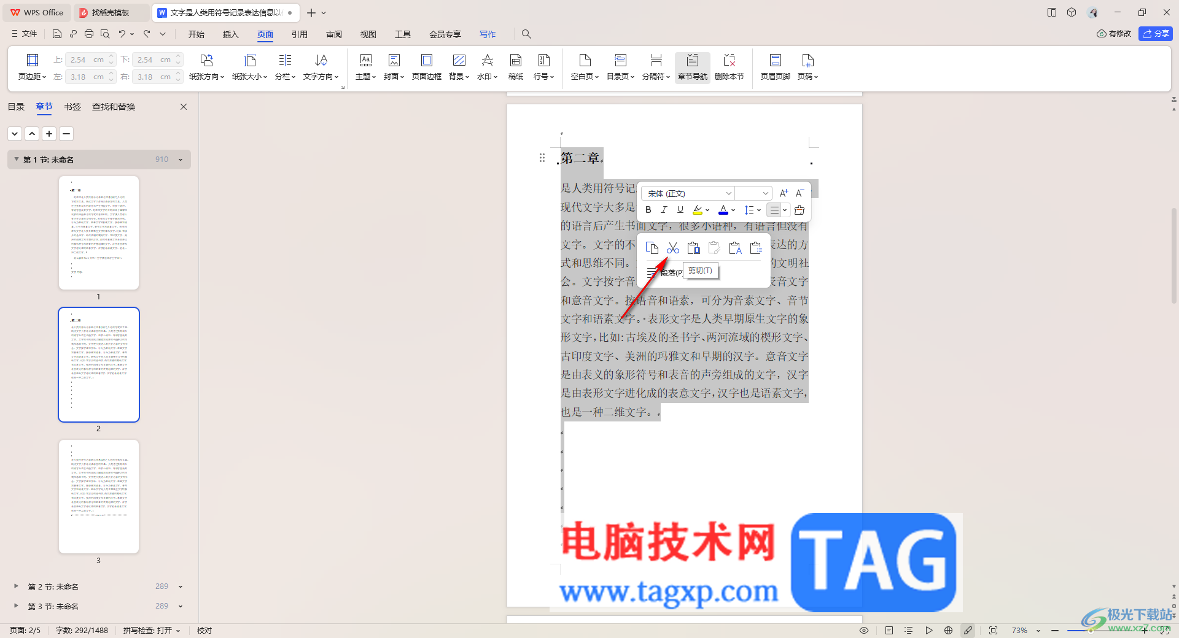Switch to the 开始 ribbon tab
Viewport: 1179px width, 638px height.
[196, 34]
